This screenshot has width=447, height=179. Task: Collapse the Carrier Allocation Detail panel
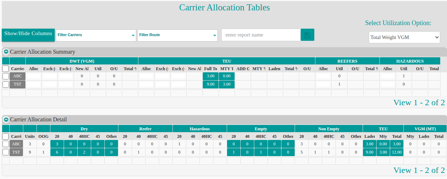[6, 120]
